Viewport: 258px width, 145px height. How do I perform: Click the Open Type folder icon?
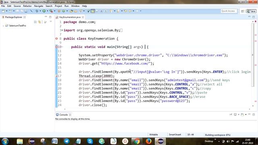tap(71, 11)
